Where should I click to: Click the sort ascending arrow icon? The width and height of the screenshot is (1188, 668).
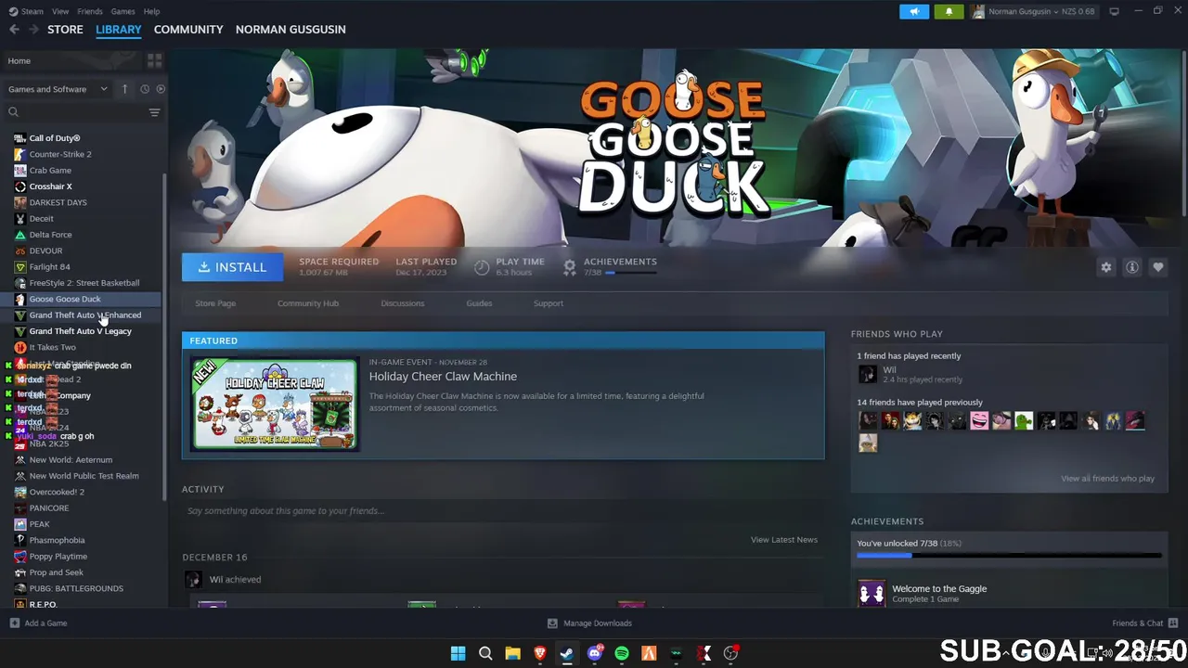[124, 89]
